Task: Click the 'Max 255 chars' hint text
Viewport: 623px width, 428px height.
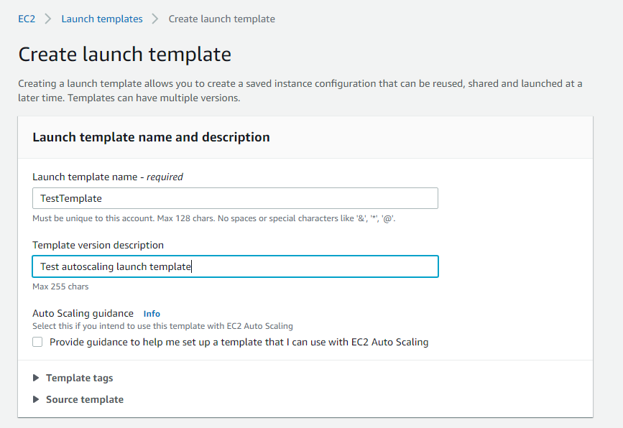Action: tap(60, 287)
